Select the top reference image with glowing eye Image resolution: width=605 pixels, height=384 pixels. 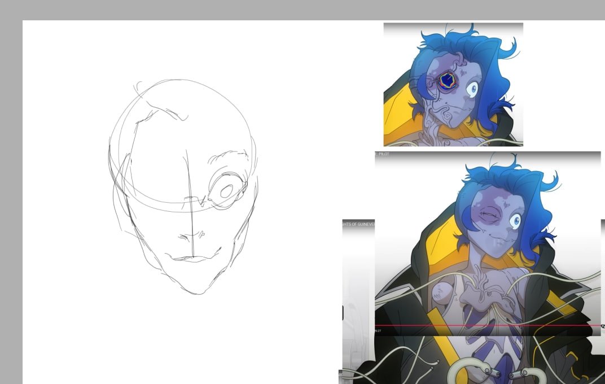point(453,85)
